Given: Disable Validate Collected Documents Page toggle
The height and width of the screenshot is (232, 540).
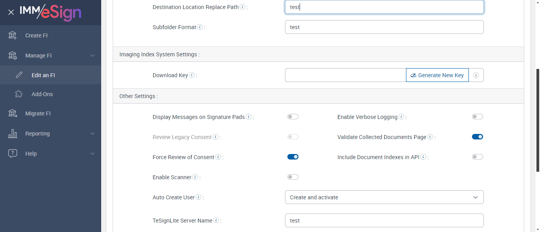Looking at the screenshot, I should click(x=478, y=137).
